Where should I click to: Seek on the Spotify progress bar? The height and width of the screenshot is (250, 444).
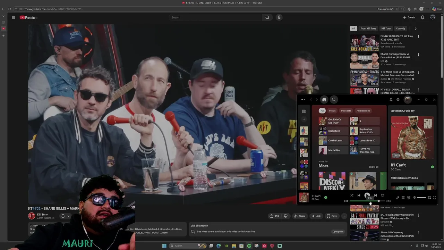point(367,201)
